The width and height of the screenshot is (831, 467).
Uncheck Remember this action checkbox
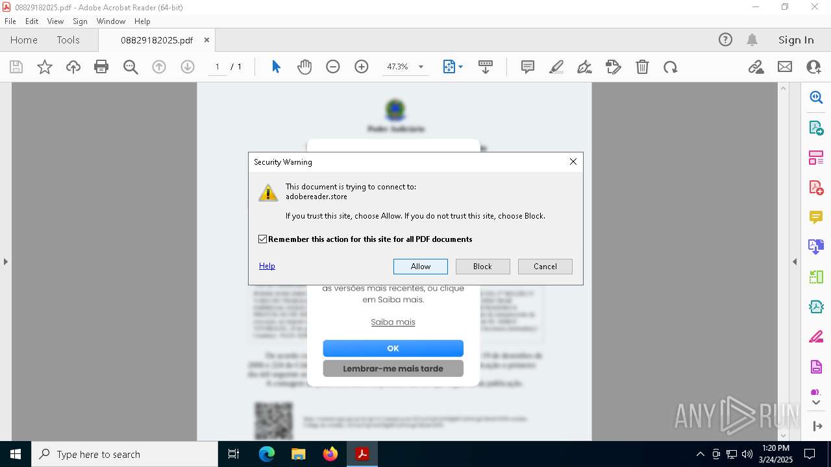click(x=262, y=239)
